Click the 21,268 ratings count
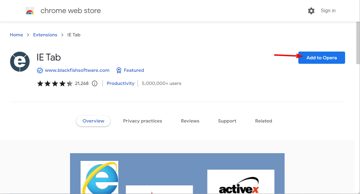360x194 pixels. tap(82, 83)
